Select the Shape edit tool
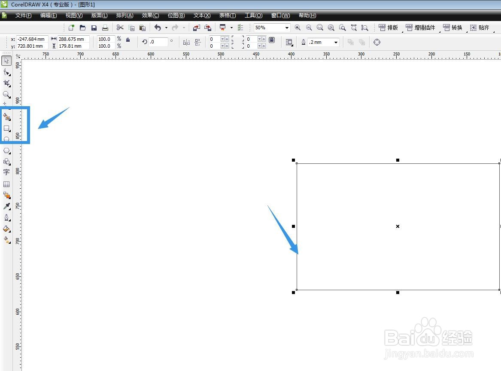Image resolution: width=501 pixels, height=371 pixels. coord(6,72)
